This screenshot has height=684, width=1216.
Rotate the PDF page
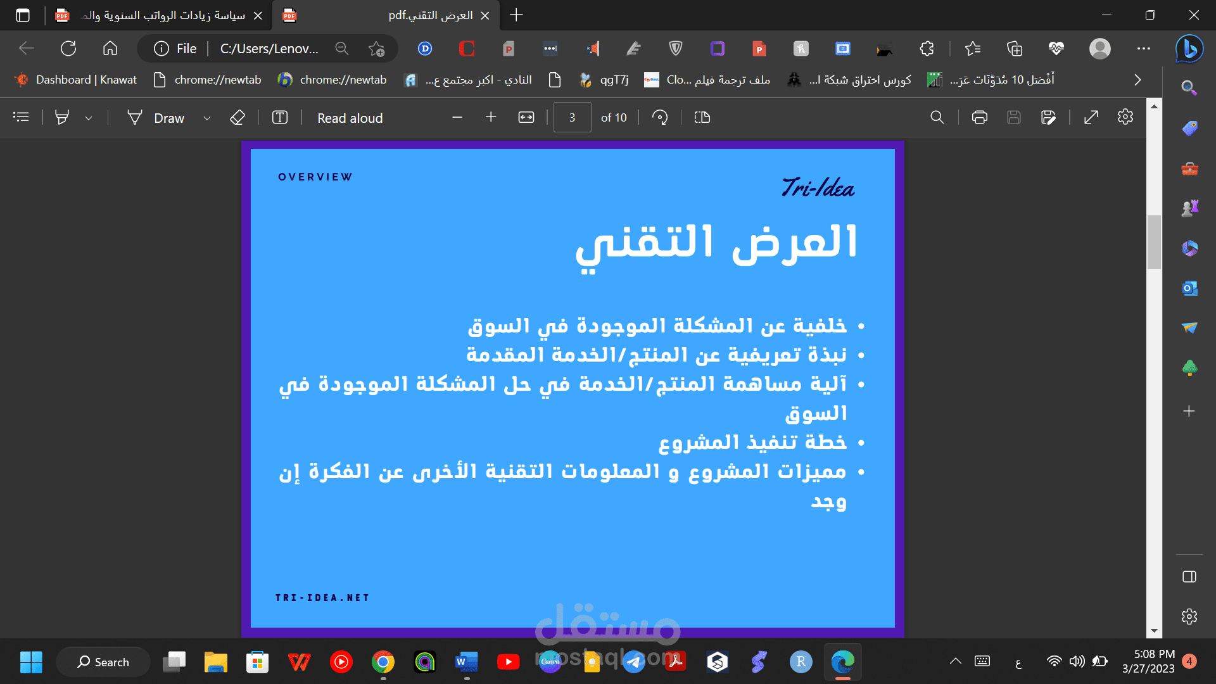[660, 117]
